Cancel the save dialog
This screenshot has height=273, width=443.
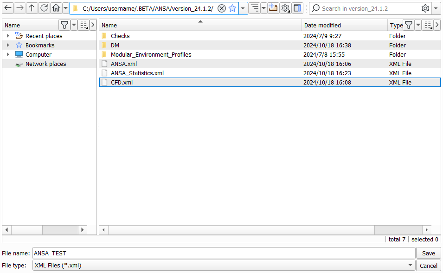click(428, 266)
